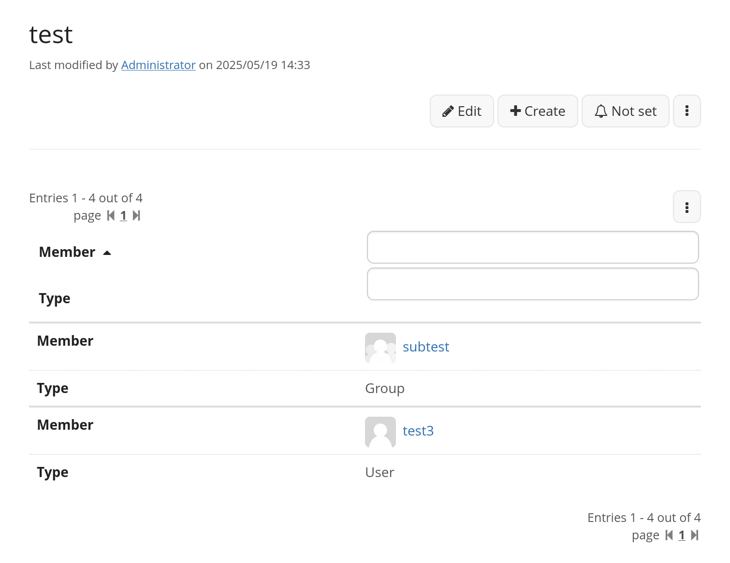Select page 1 in top pagination

tap(123, 215)
